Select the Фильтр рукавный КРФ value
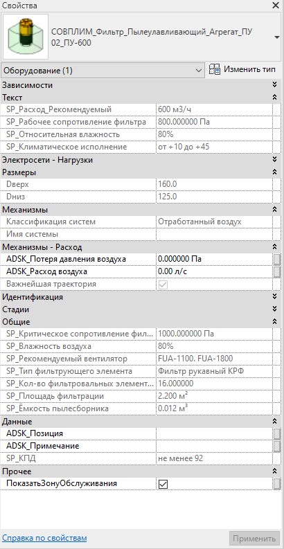The image size is (284, 549). [x=202, y=372]
